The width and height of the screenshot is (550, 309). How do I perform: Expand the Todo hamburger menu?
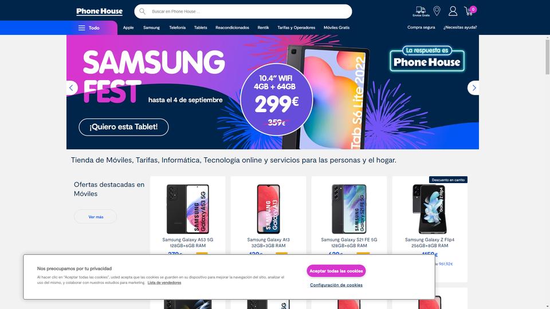point(89,27)
